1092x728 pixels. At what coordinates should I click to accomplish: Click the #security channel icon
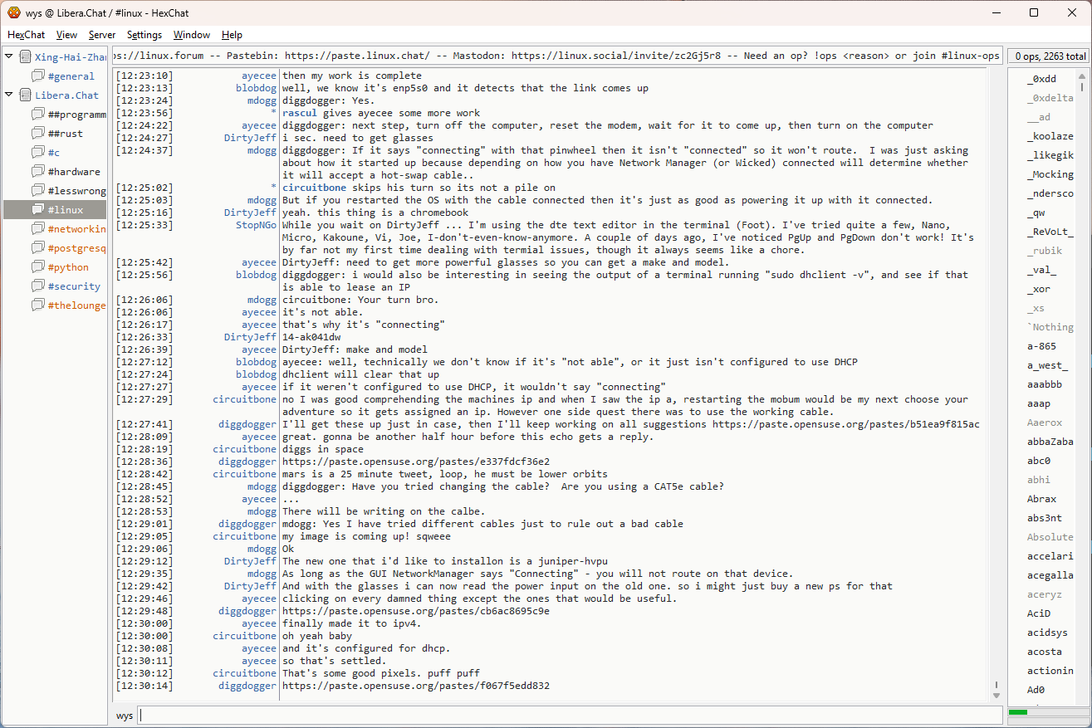pyautogui.click(x=38, y=286)
